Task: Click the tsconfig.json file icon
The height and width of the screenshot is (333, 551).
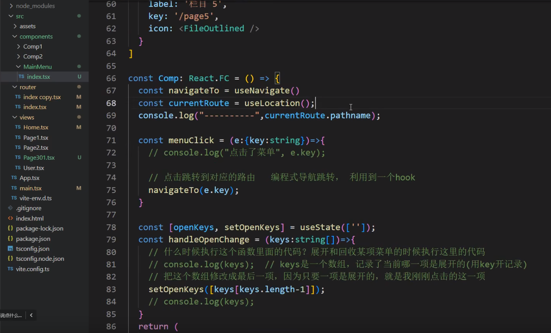Action: click(11, 249)
